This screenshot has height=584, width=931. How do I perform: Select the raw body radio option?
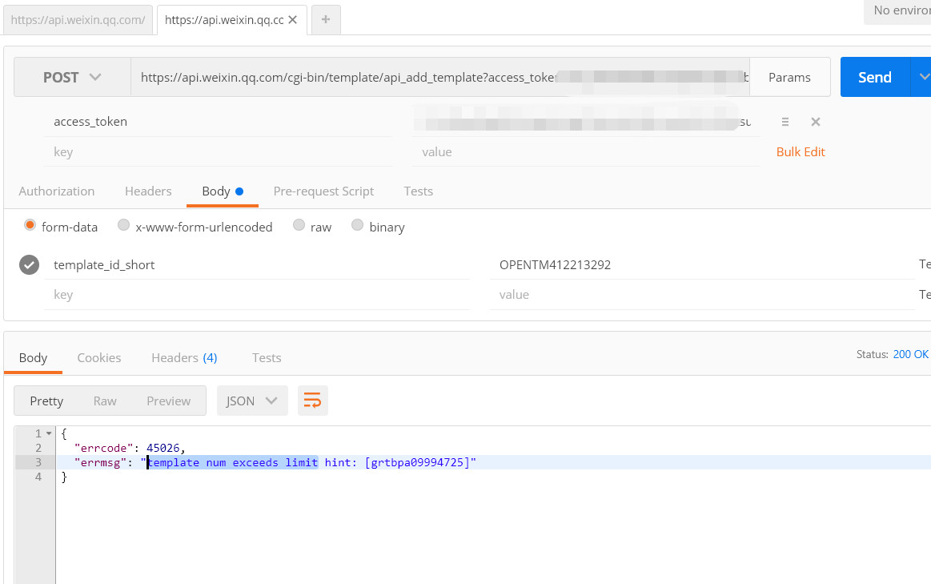click(299, 225)
